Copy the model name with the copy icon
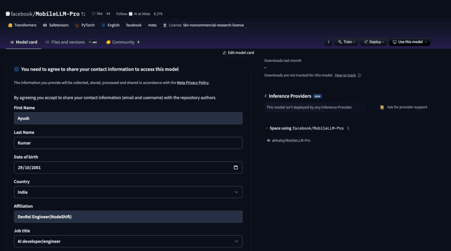Viewport: 451px width, 251px height. pyautogui.click(x=84, y=14)
